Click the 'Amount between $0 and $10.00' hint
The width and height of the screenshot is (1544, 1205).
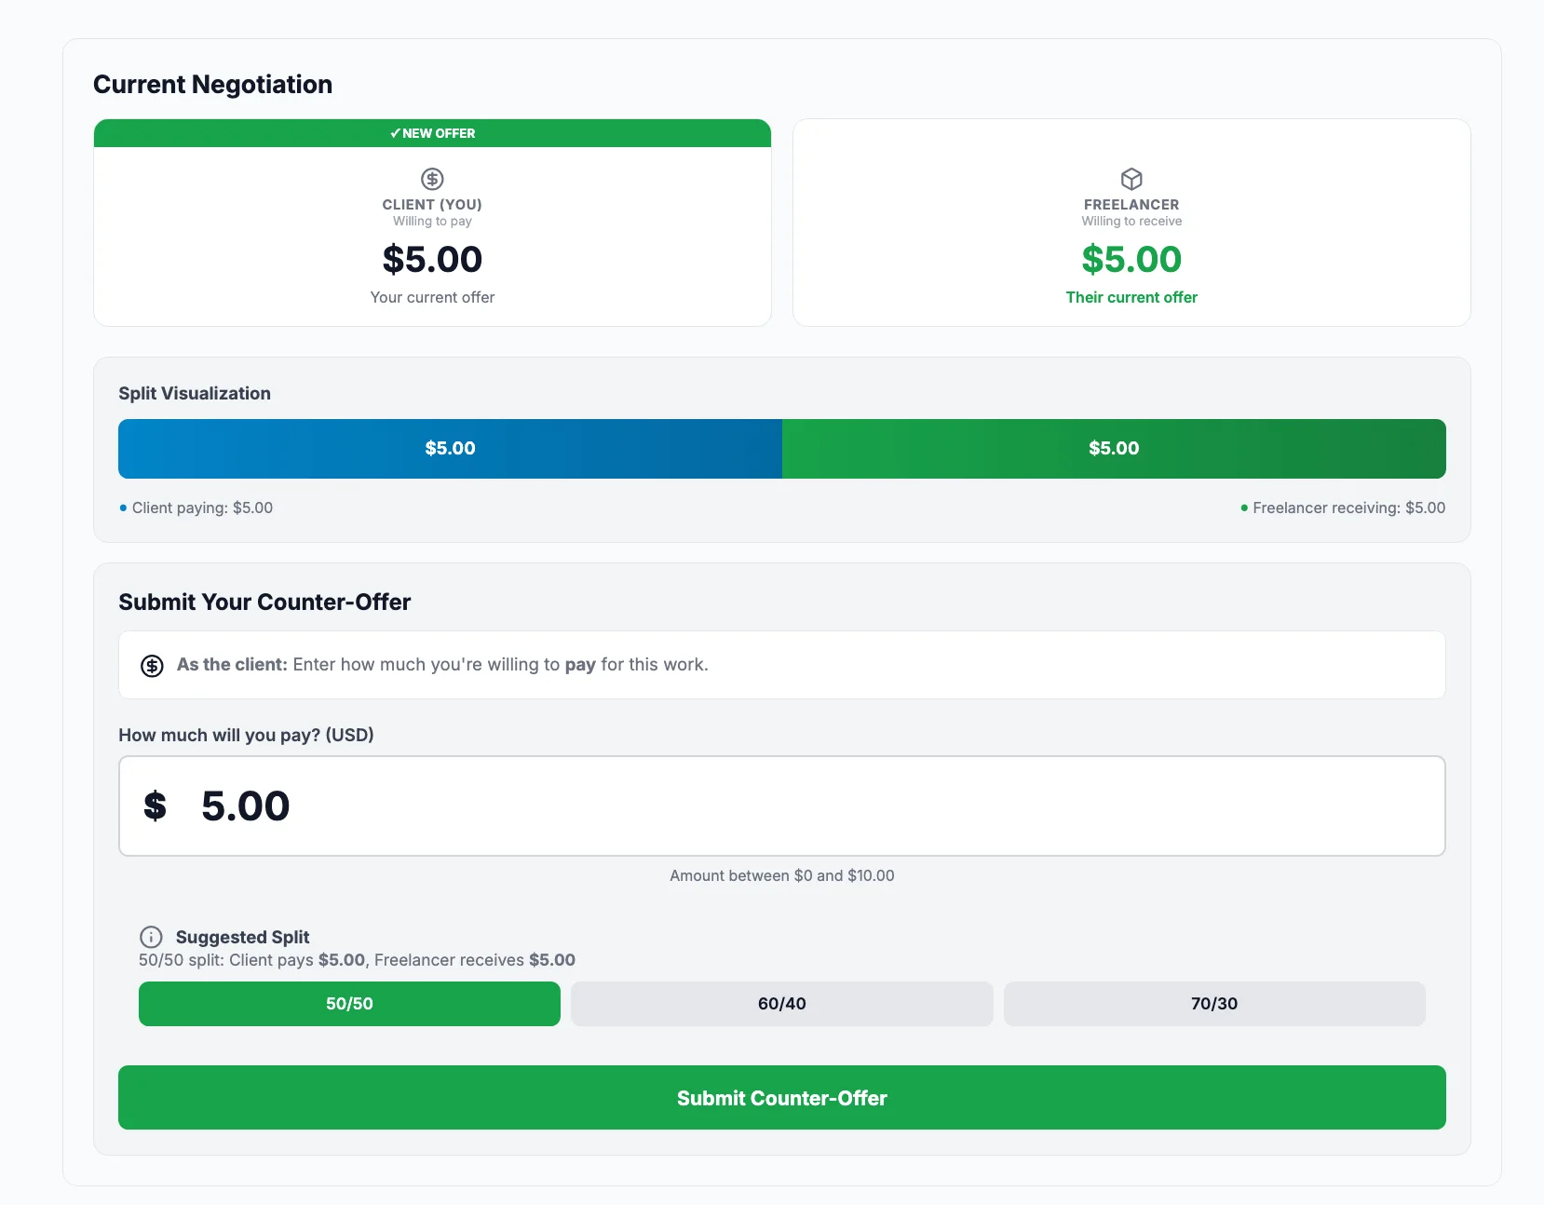(781, 875)
